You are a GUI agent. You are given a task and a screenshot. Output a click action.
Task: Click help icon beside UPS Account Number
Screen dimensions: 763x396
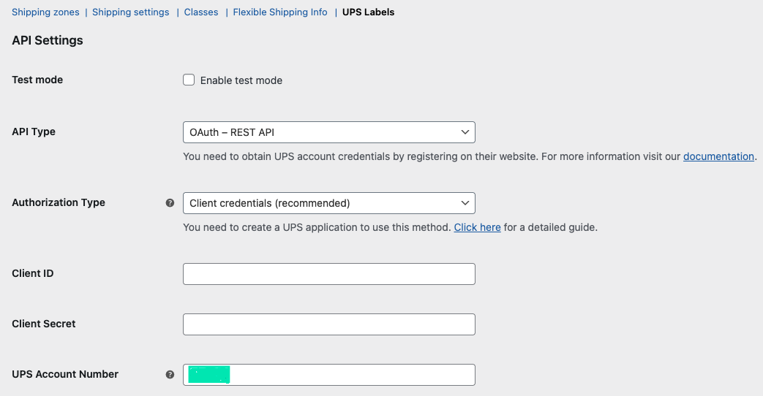[x=170, y=375]
